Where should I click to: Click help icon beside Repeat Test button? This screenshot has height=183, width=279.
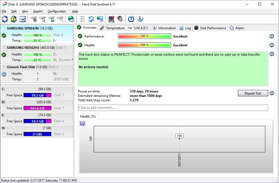(272, 93)
